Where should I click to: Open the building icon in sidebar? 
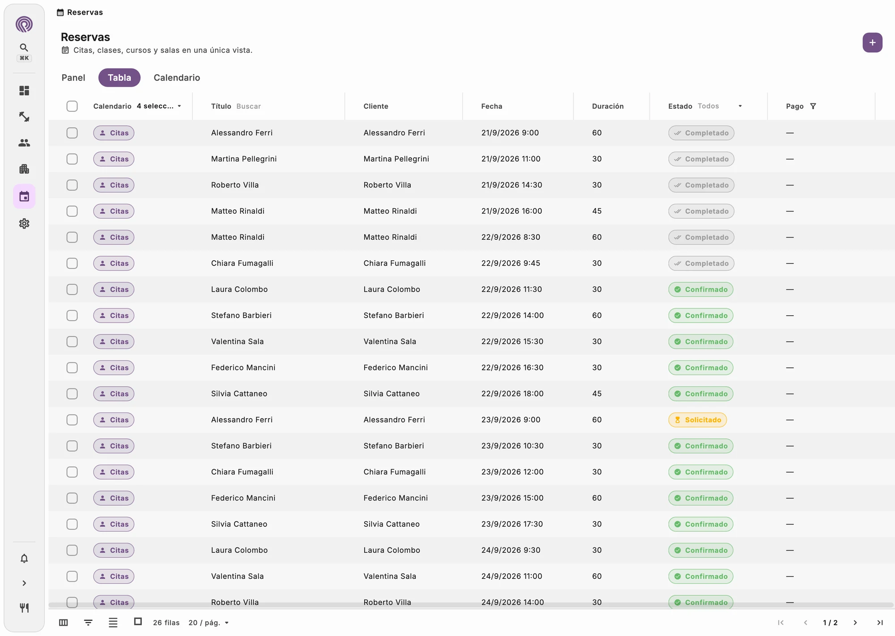tap(24, 169)
